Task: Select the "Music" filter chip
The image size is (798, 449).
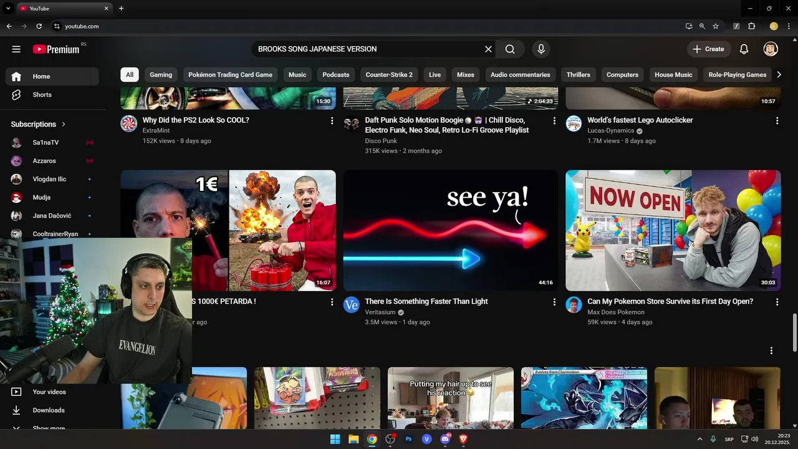Action: [297, 75]
